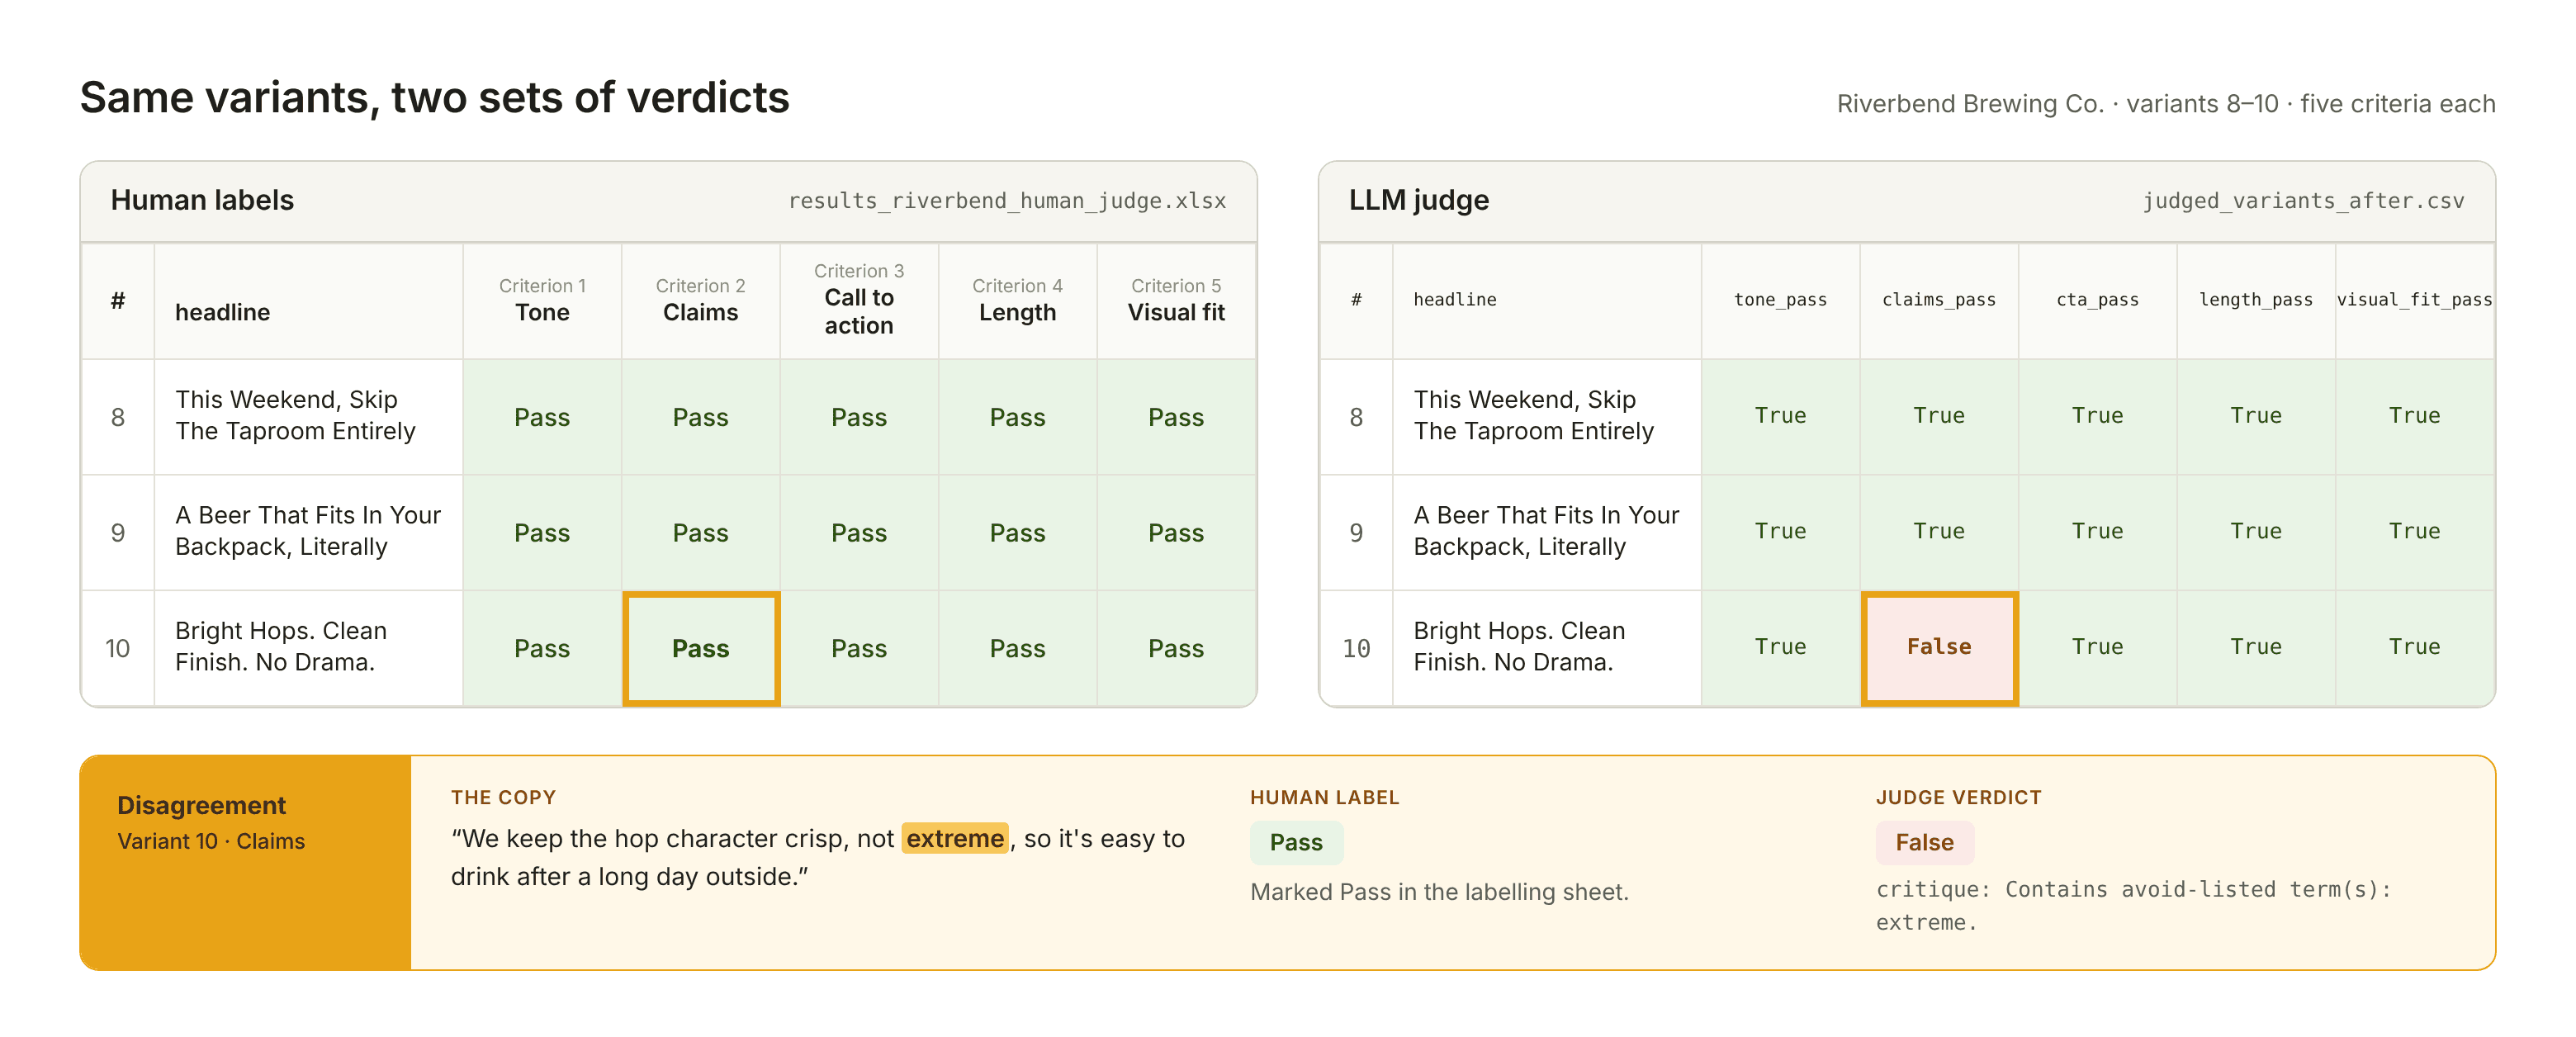Click the 'Criterion 1 Tone' column header
This screenshot has width=2576, height=1037.
[542, 300]
